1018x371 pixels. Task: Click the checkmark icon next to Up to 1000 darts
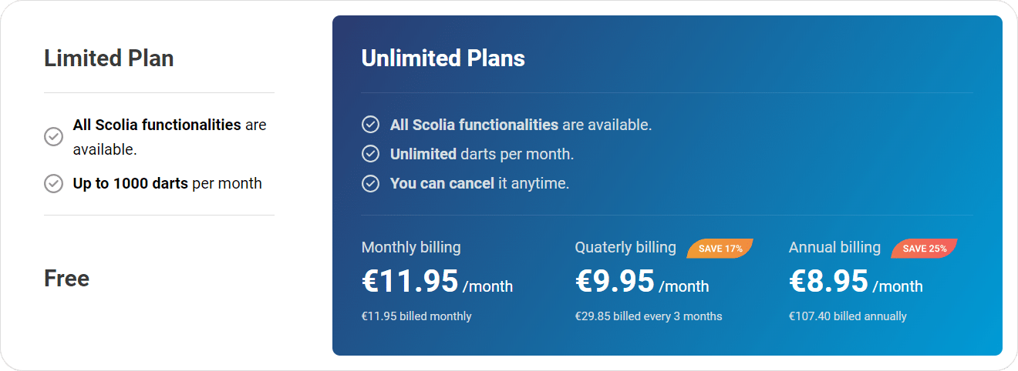click(53, 183)
